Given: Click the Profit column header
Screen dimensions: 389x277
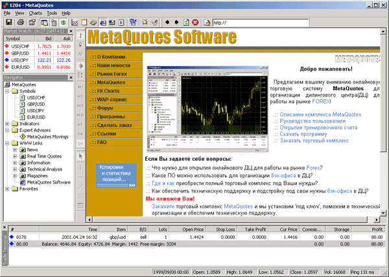Looking at the screenshot, I should pyautogui.click(x=369, y=230).
